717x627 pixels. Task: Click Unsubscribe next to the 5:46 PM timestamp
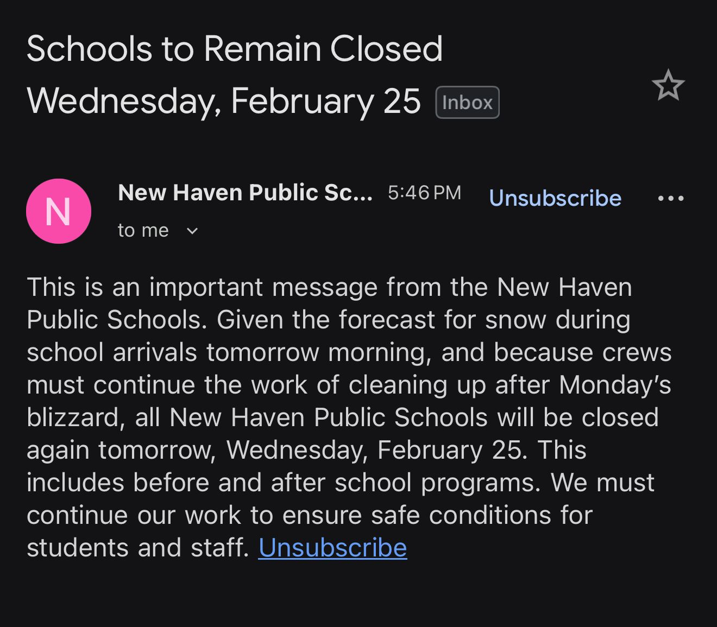555,198
